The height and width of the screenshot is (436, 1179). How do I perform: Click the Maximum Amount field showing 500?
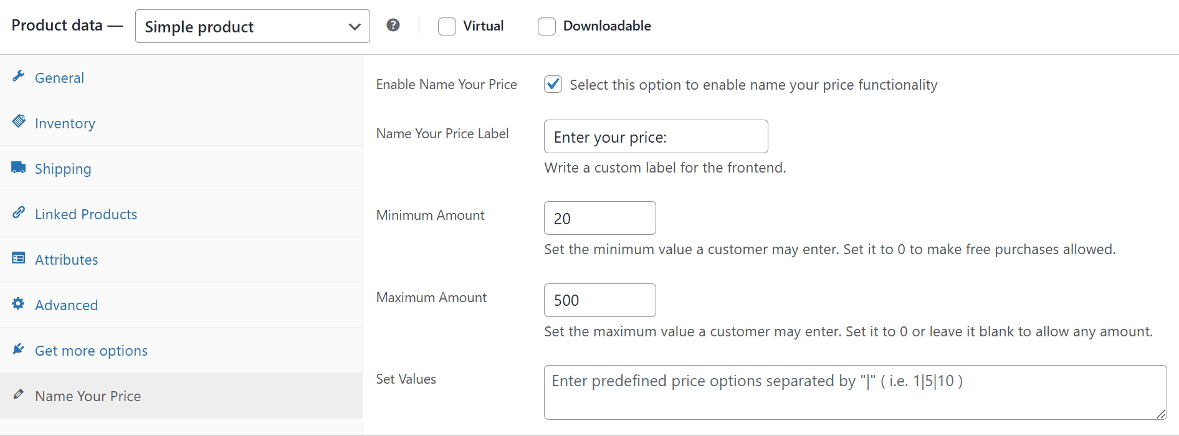[600, 300]
